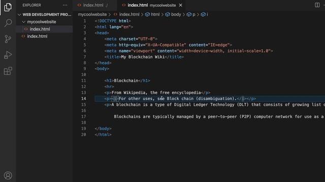Click the EXPLORER panel title

click(x=31, y=5)
